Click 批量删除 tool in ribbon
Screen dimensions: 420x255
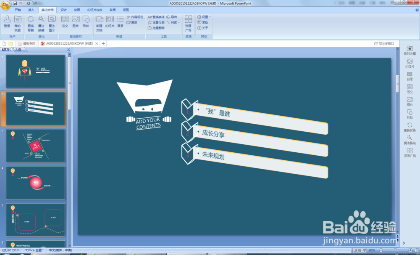coord(156,28)
